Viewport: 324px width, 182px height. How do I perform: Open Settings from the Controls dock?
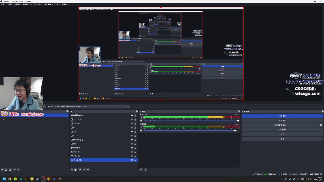click(282, 134)
